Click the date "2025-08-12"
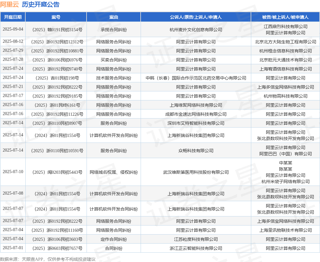Screen dimensions: 320x262 coord(13,41)
